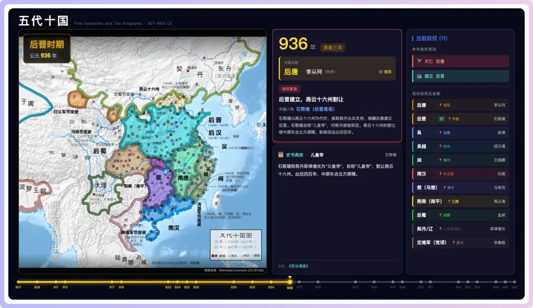Go to year 918 on the timeline
Image resolution: width=533 pixels, height=308 pixels.
[121, 282]
